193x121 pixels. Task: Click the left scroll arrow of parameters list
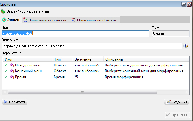click(x=5, y=92)
